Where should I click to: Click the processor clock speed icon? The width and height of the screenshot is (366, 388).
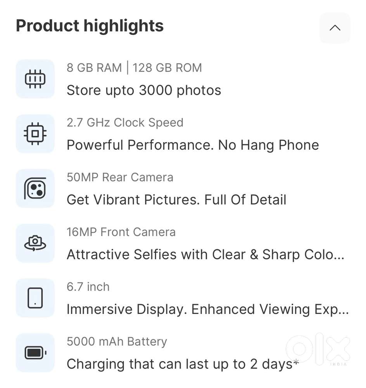(35, 133)
